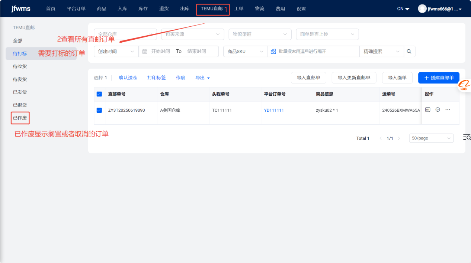Open 入库 in the top navigation

pyautogui.click(x=122, y=9)
